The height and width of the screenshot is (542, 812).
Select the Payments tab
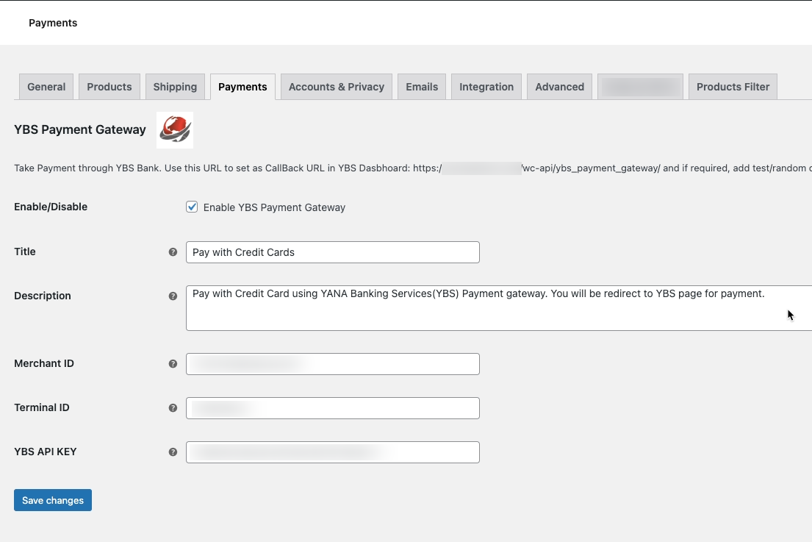[242, 87]
